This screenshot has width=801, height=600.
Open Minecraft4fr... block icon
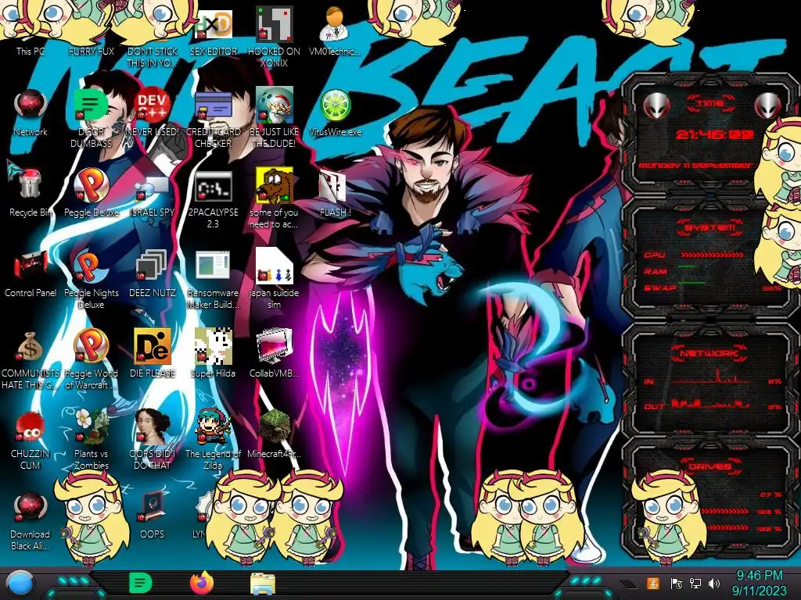(274, 427)
